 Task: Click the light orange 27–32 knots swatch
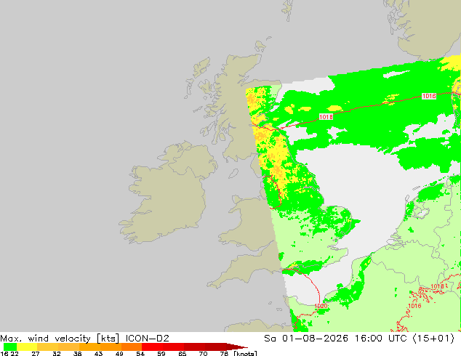pos(47,347)
